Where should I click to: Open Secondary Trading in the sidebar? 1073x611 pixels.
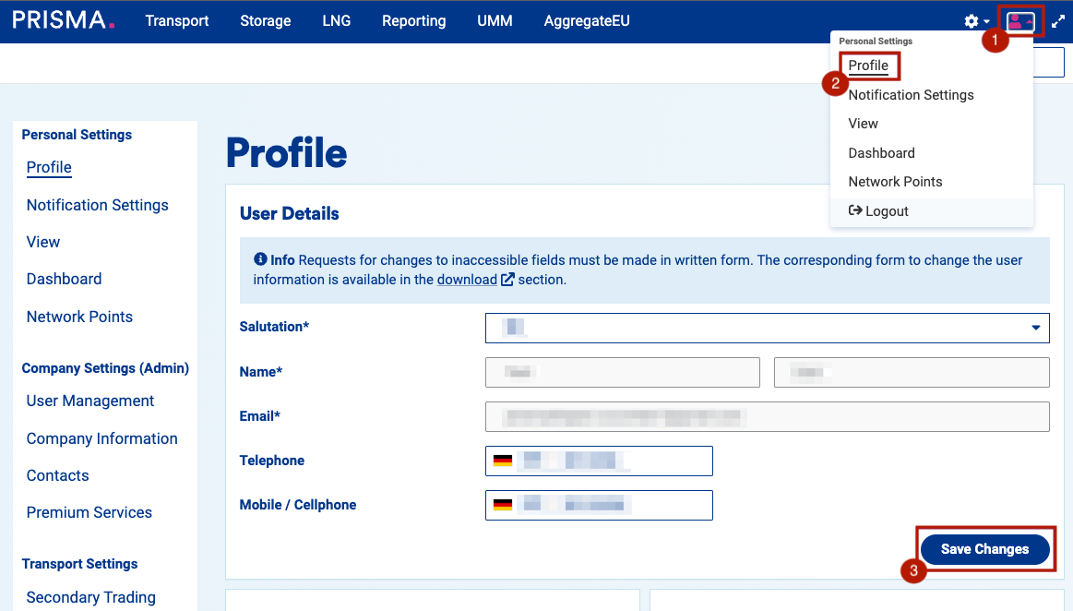coord(91,597)
